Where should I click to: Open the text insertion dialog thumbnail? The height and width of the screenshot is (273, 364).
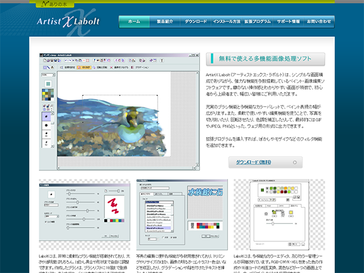[182, 215]
